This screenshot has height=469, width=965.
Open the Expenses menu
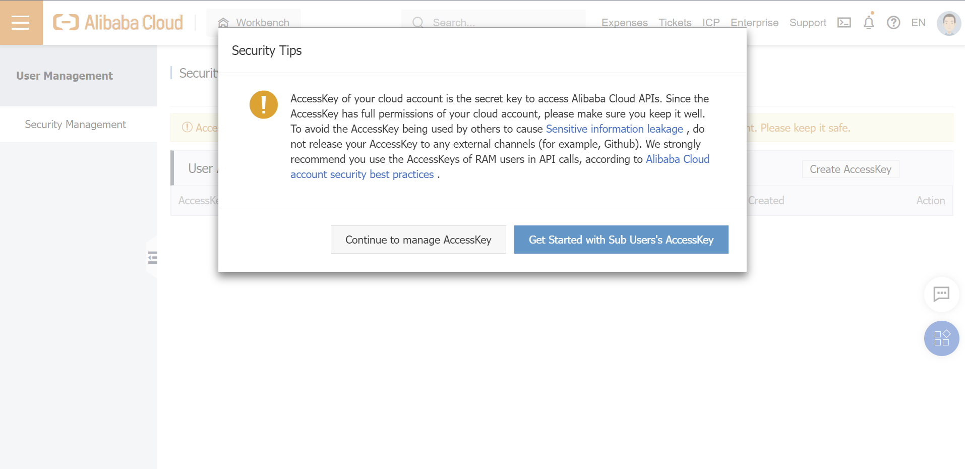624,23
